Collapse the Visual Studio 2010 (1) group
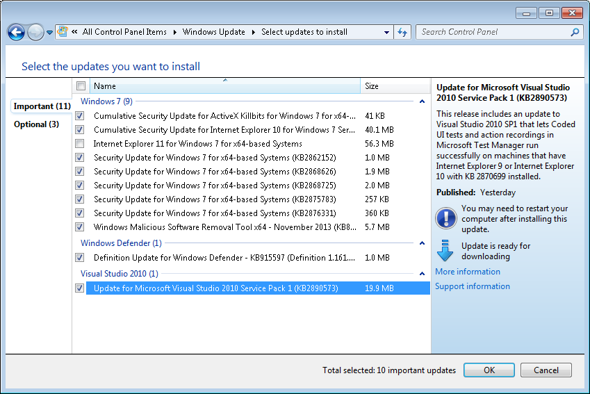The width and height of the screenshot is (590, 394). point(423,274)
